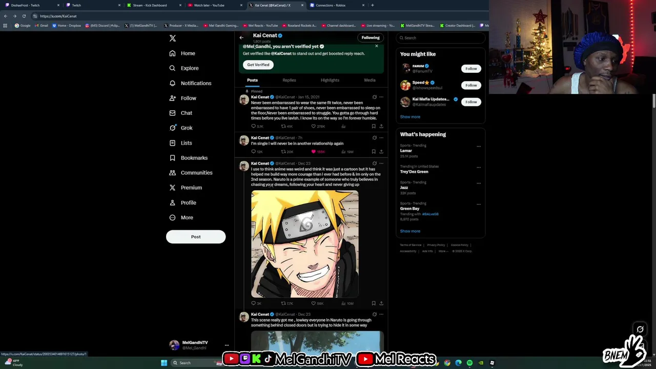Open more options on "I'm single" post
Image resolution: width=656 pixels, height=369 pixels.
(x=381, y=138)
